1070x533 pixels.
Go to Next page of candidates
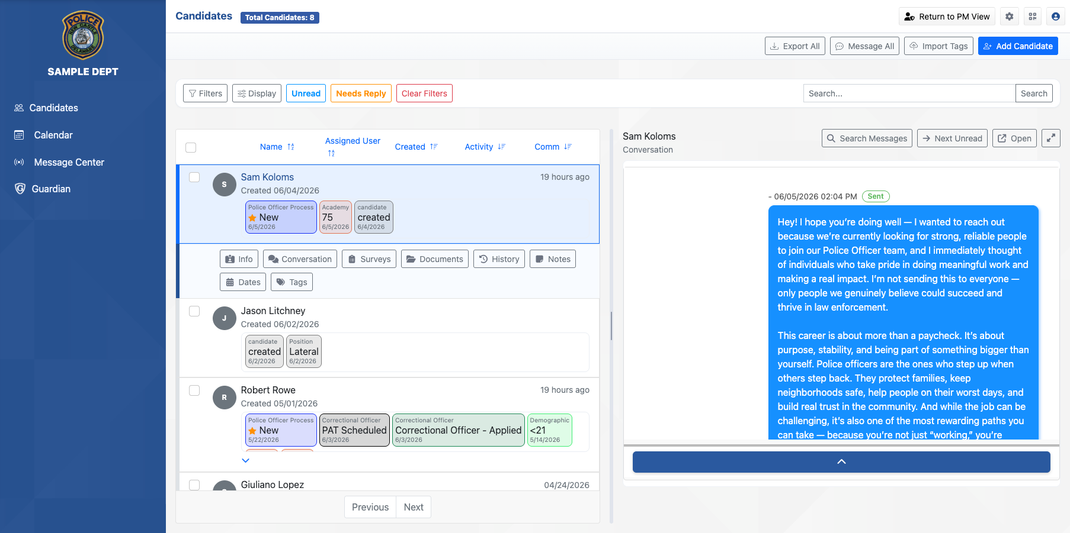(x=414, y=507)
